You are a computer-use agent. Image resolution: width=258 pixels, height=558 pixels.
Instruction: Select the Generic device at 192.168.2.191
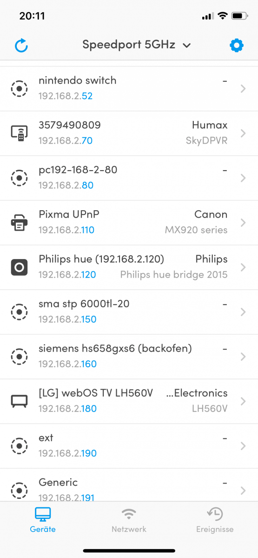pyautogui.click(x=129, y=485)
